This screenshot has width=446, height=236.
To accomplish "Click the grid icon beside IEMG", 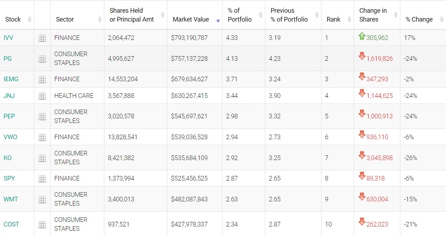I will click(42, 79).
